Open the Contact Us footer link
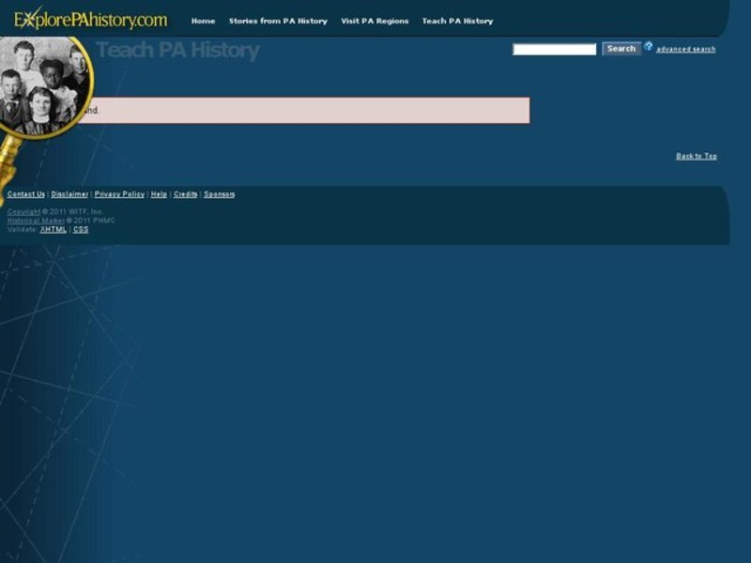Screen dimensions: 751x563 click(26, 194)
